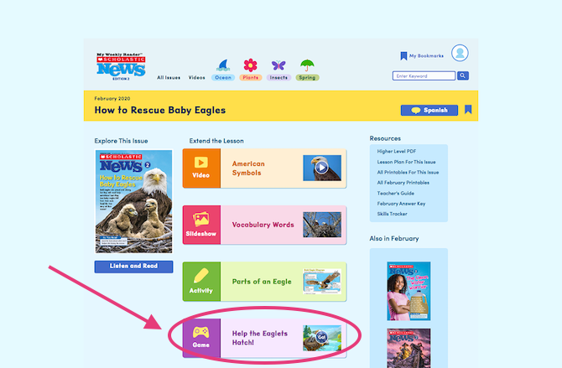Click the Enter Keyword search field

(424, 75)
